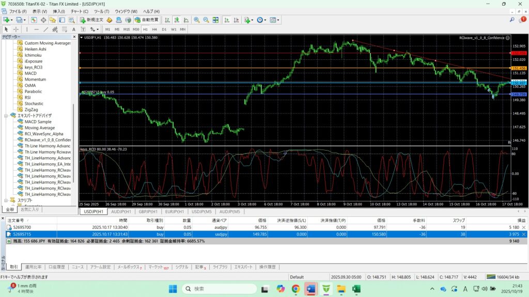529x297 pixels.
Task: Select the horizontal line drawing tool
Action: click(x=37, y=29)
